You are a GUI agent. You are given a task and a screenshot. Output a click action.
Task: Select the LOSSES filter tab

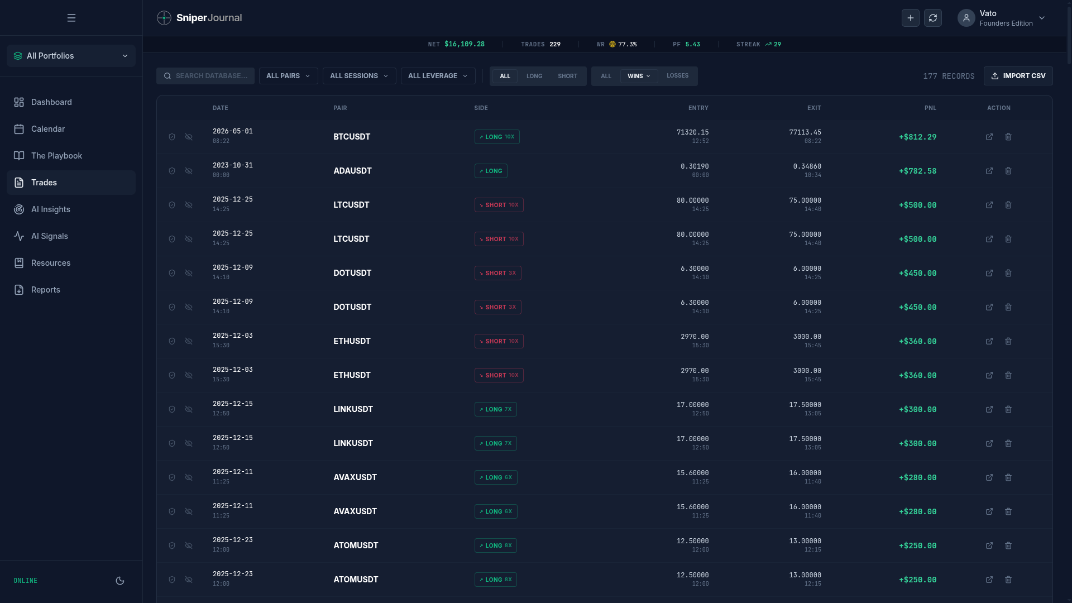coord(677,76)
